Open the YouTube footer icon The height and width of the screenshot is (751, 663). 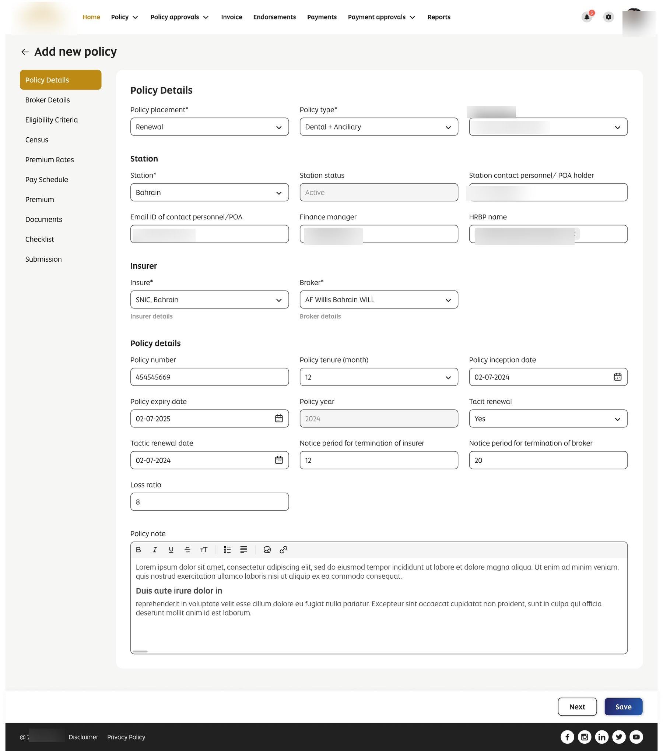coord(636,737)
